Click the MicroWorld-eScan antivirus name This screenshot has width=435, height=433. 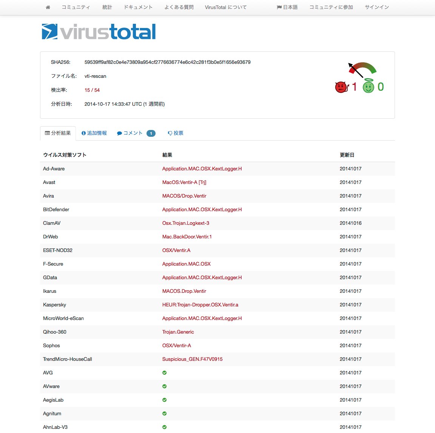click(x=63, y=319)
